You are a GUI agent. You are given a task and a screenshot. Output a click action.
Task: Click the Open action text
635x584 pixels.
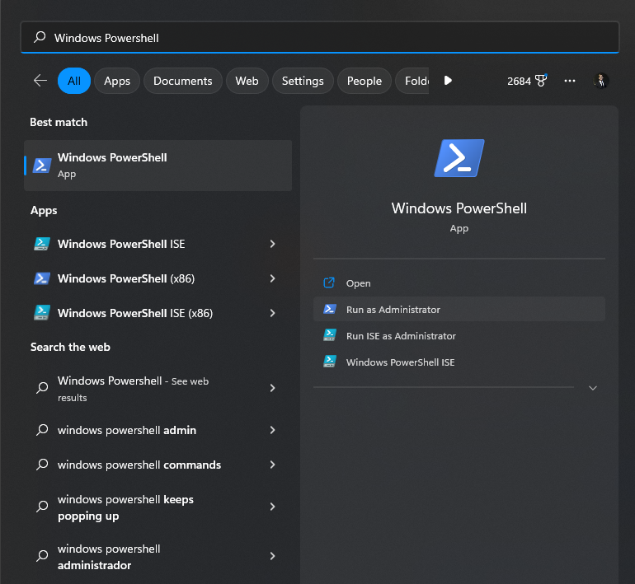[x=358, y=283]
